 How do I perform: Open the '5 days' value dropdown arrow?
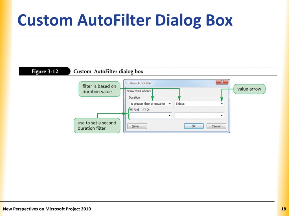coord(222,104)
